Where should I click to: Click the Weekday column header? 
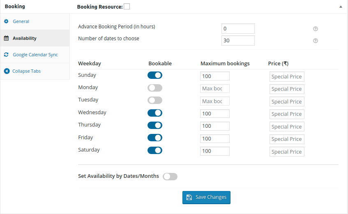tap(90, 64)
